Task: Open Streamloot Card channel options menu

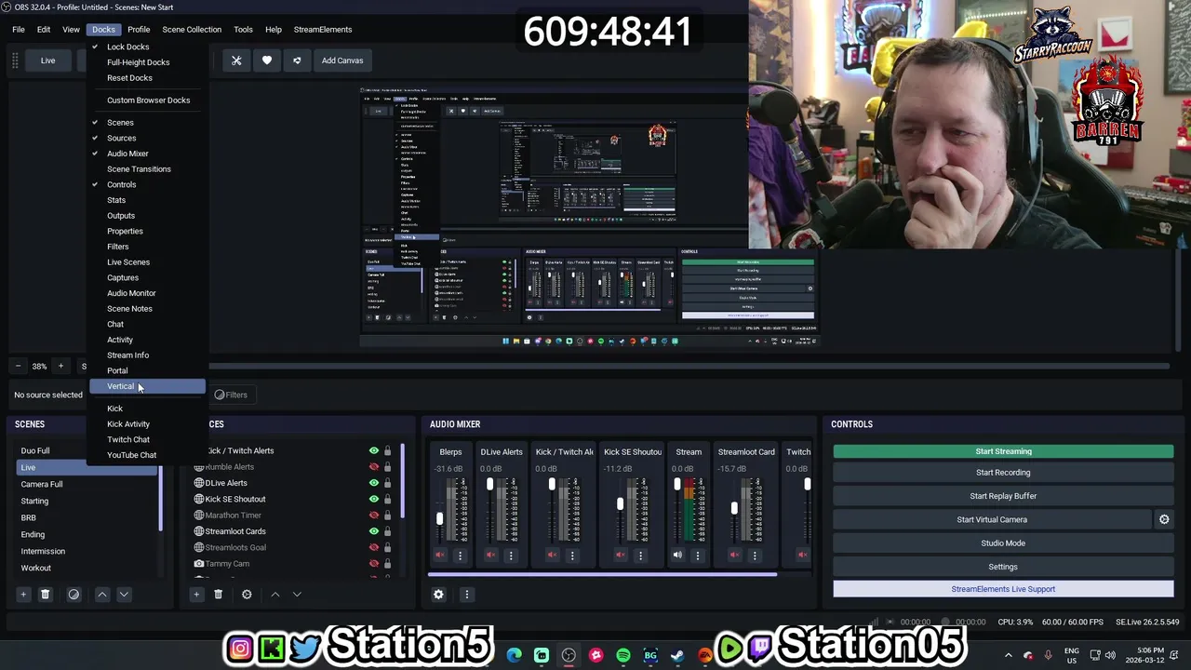Action: 755,556
